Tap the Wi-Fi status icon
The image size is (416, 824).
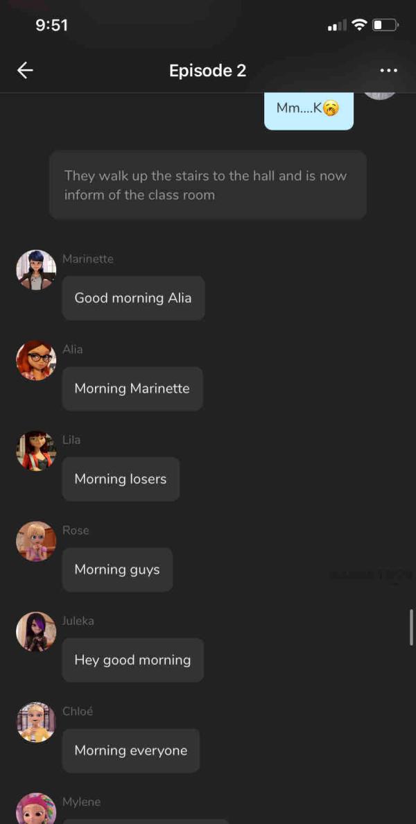click(359, 25)
